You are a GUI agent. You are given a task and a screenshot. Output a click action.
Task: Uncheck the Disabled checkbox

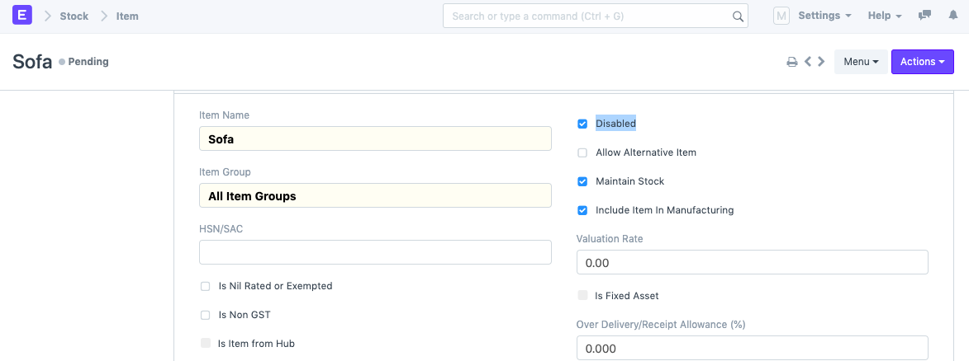[582, 124]
